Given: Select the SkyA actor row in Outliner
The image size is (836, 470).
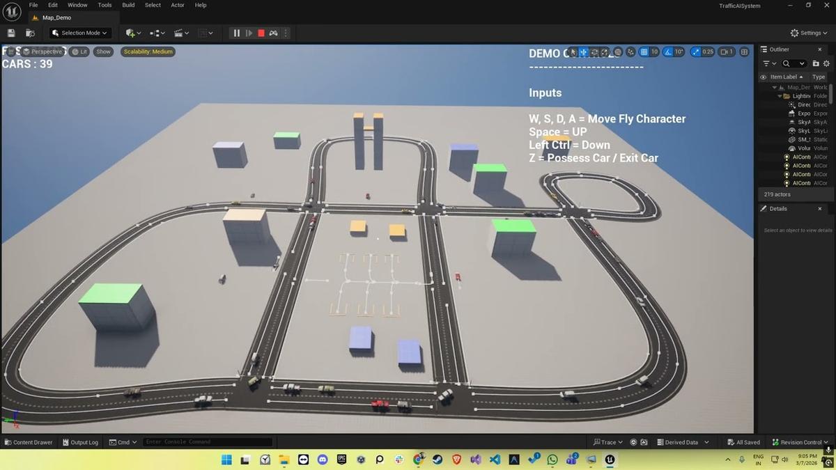Looking at the screenshot, I should pos(794,122).
